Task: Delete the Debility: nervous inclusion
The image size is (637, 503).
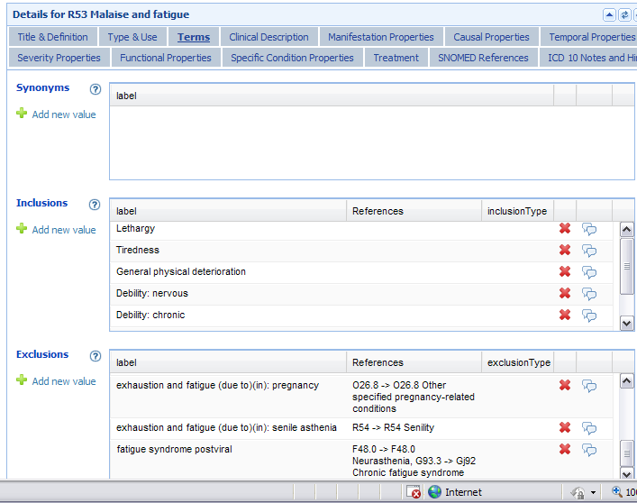Action: pos(565,293)
